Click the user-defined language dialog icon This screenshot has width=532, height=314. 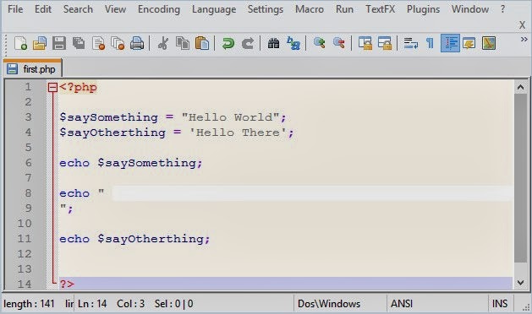(469, 43)
